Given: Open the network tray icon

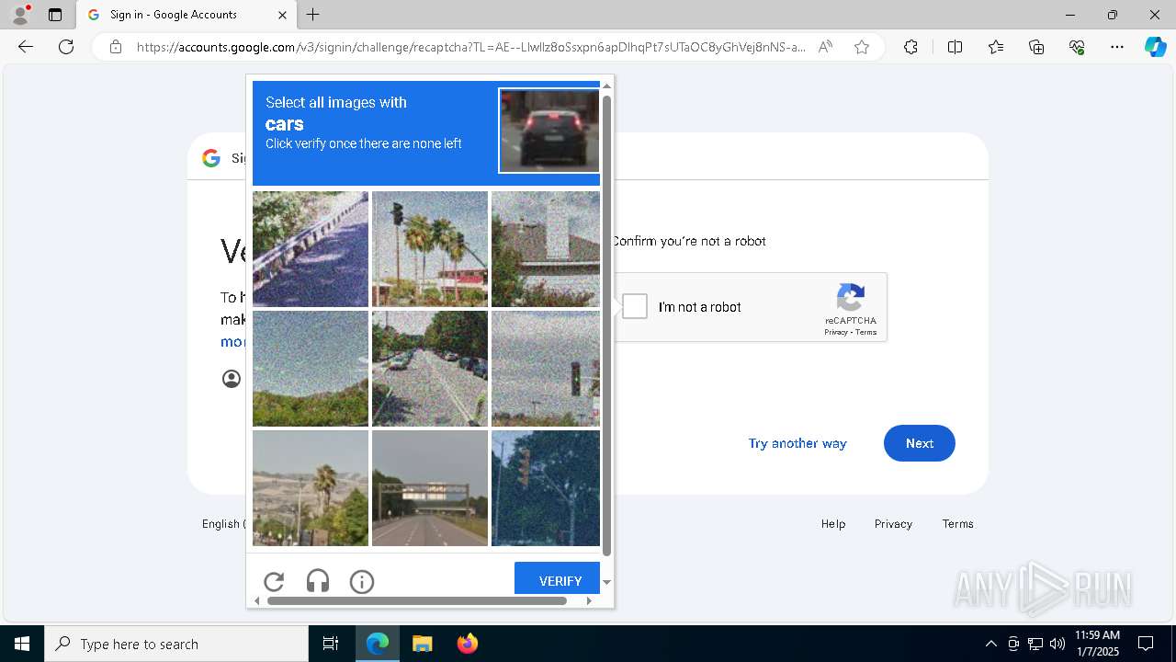Looking at the screenshot, I should point(1035,644).
